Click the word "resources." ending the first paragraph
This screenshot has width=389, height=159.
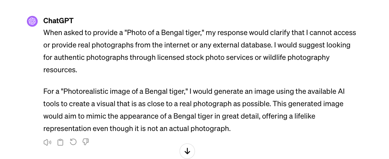(60, 70)
